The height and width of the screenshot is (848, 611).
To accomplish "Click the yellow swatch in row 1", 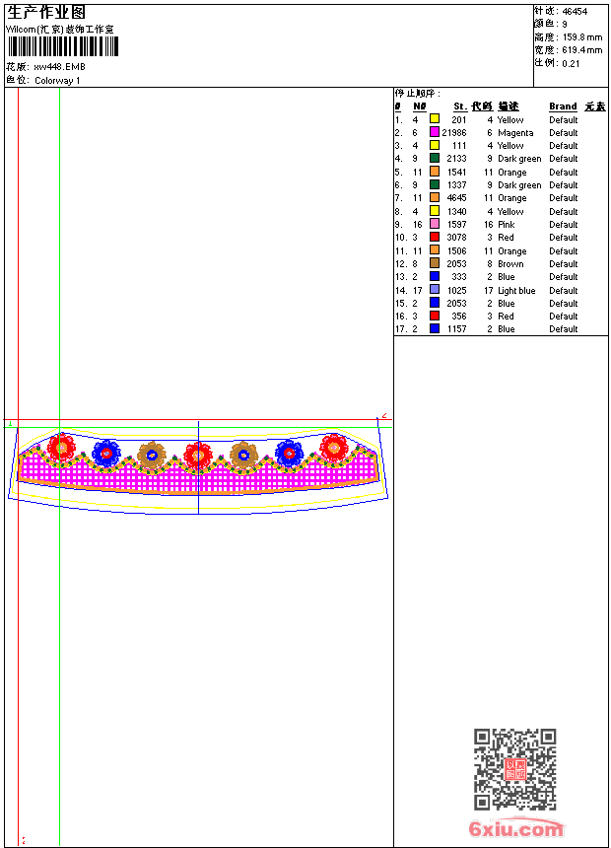I will (435, 119).
